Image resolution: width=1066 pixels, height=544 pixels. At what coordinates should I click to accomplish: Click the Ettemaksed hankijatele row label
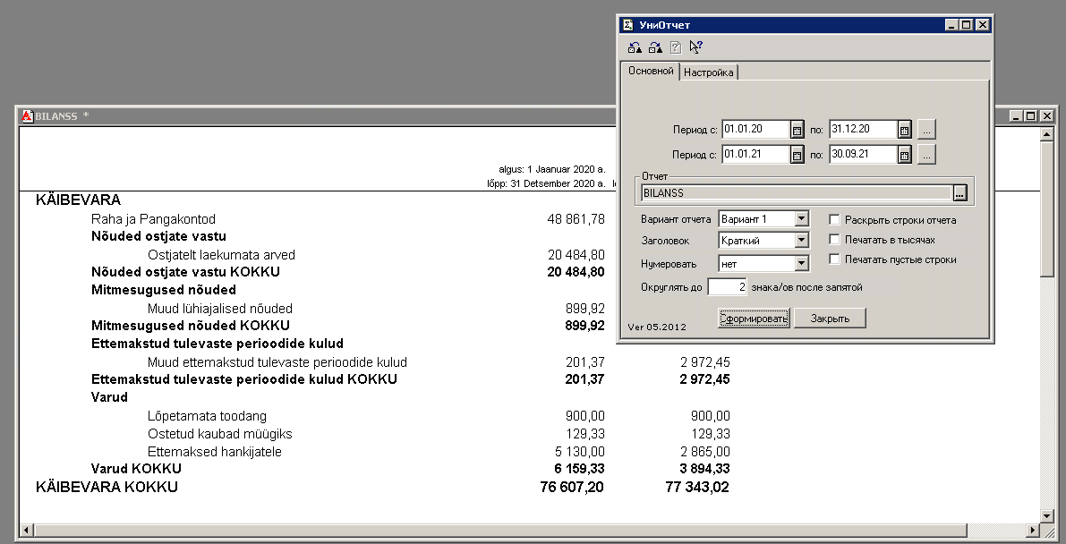point(215,452)
